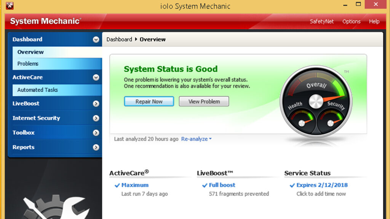Click the Toolbox sidebar header
Viewport: 390px width, 219px height.
click(x=55, y=133)
